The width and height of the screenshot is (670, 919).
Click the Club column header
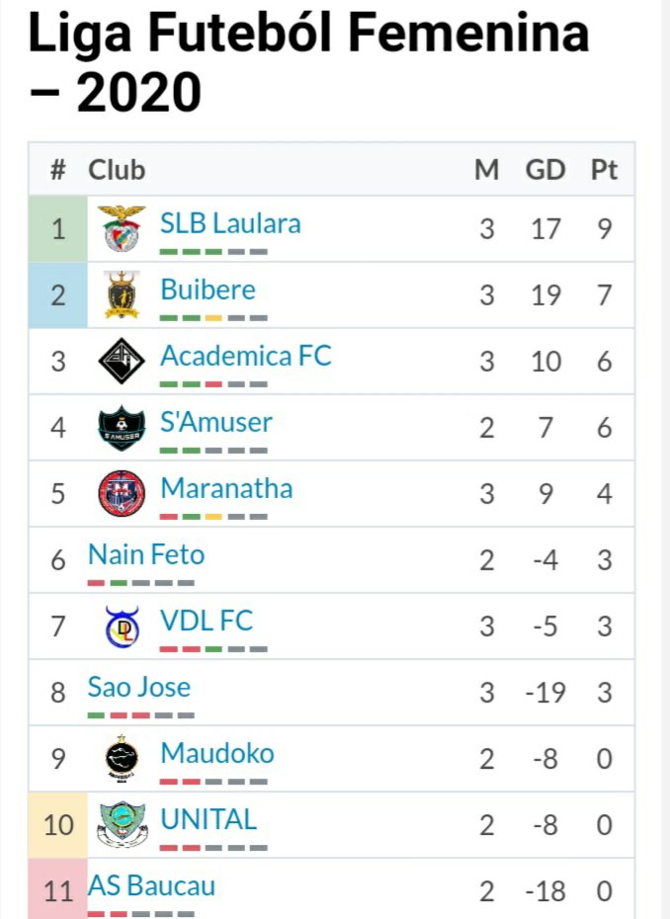tap(117, 170)
